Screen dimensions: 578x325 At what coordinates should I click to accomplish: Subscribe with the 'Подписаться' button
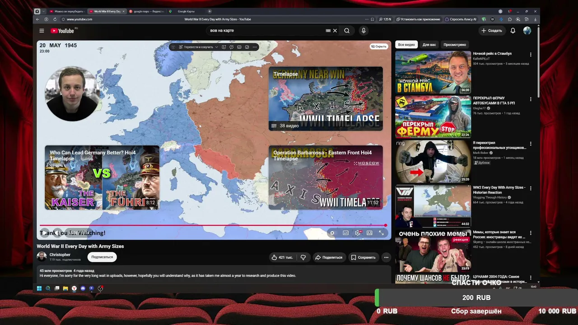[102, 257]
